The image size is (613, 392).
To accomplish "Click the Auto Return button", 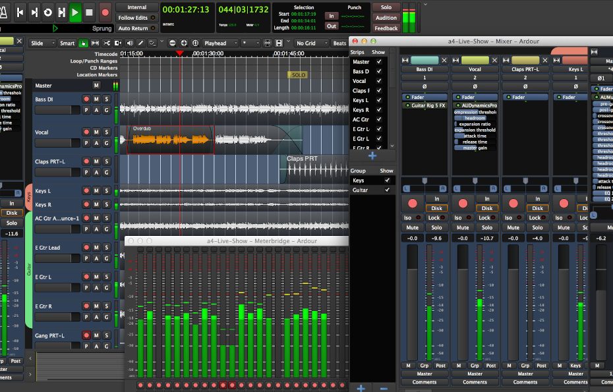I will click(x=136, y=28).
